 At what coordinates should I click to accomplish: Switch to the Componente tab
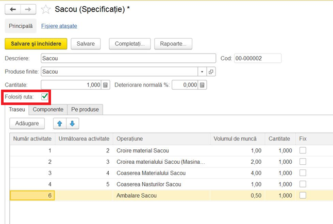[48, 110]
